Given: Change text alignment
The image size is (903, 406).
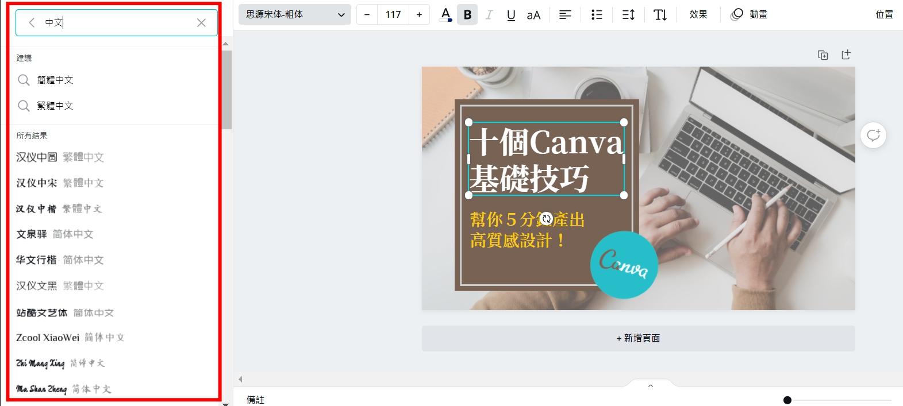Looking at the screenshot, I should click(x=565, y=14).
